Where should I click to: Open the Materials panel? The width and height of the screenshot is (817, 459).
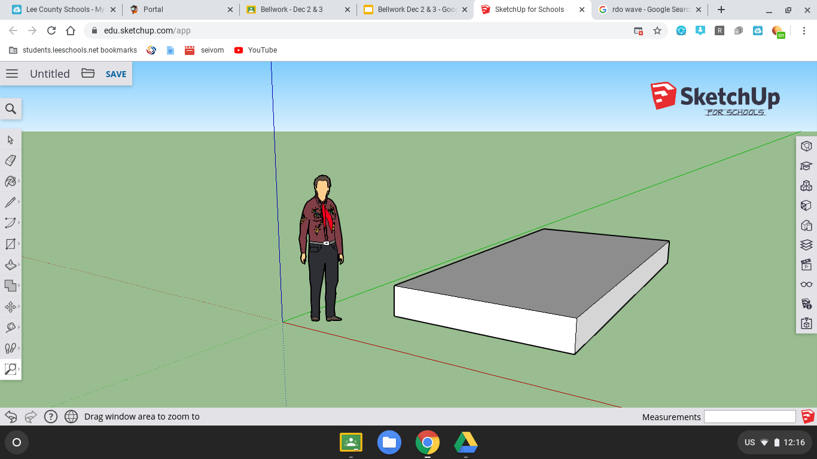coord(806,206)
